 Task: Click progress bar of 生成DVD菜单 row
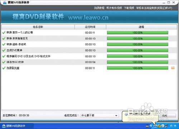click(x=137, y=50)
